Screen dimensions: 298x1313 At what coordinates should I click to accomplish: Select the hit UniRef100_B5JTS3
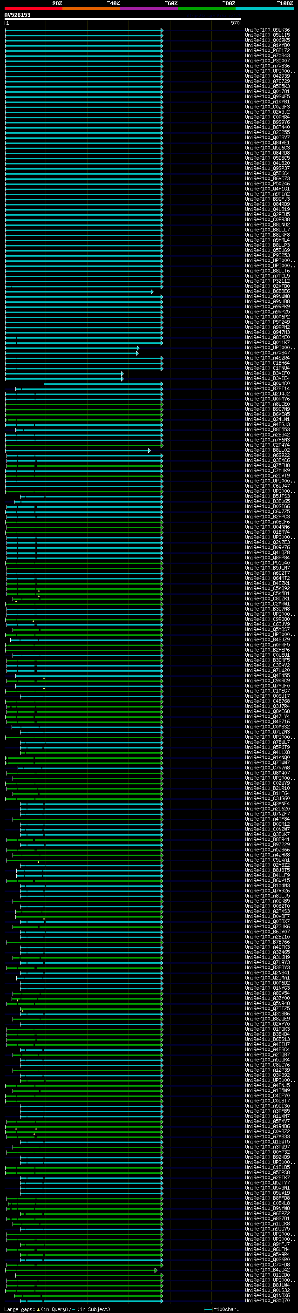click(x=267, y=496)
